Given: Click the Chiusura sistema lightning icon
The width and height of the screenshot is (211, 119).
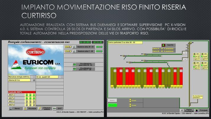Looking at the screenshot, I should click(x=40, y=108).
